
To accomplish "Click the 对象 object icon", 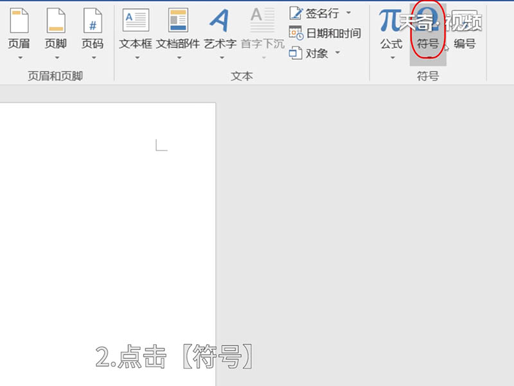I will (x=296, y=53).
